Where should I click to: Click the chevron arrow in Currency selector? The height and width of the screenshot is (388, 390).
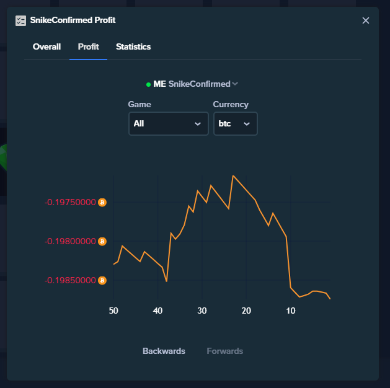[247, 124]
